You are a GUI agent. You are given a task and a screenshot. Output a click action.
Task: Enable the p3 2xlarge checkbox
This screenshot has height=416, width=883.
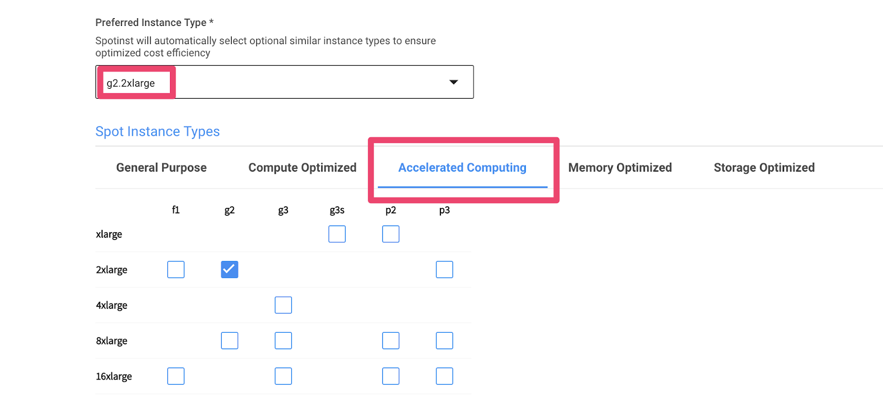pyautogui.click(x=444, y=269)
